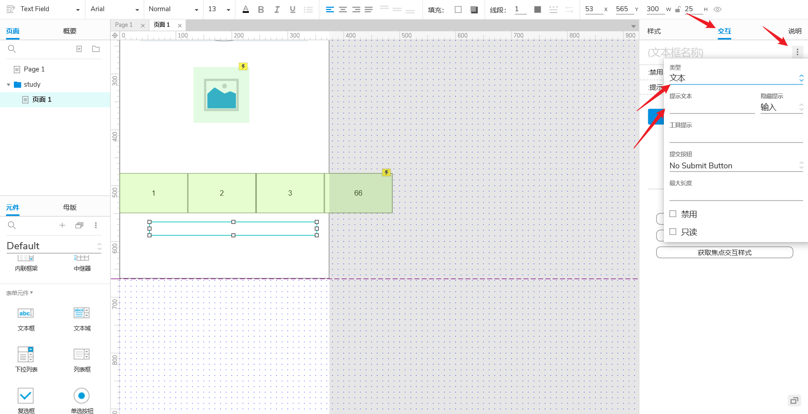The height and width of the screenshot is (414, 808).
Task: Click the line color swatch
Action: tap(538, 9)
